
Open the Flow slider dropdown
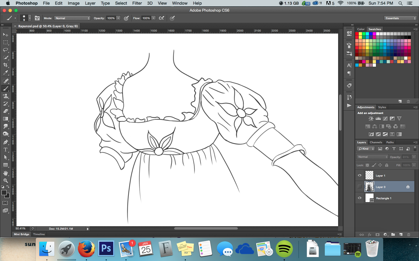154,18
